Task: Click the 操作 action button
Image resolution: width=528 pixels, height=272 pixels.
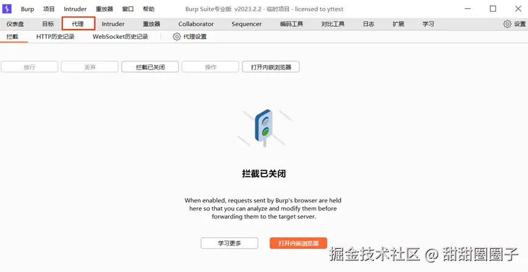Action: 211,66
